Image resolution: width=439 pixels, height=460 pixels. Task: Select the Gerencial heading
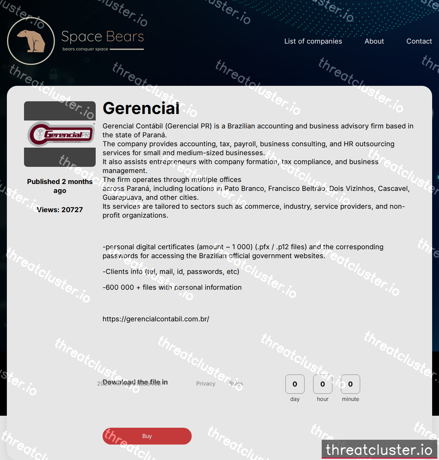141,108
